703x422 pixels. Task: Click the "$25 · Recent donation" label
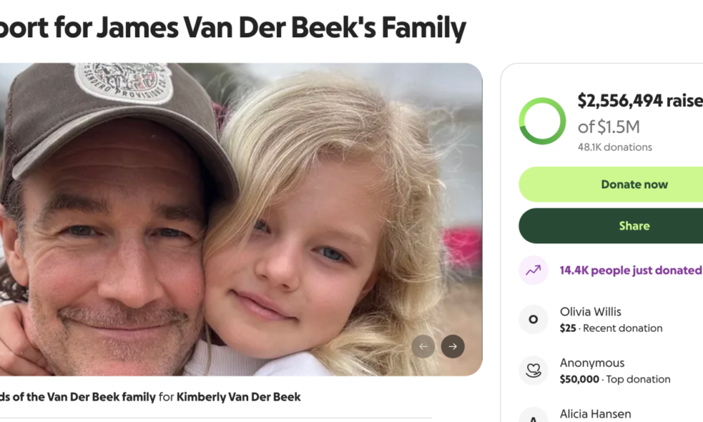point(611,328)
